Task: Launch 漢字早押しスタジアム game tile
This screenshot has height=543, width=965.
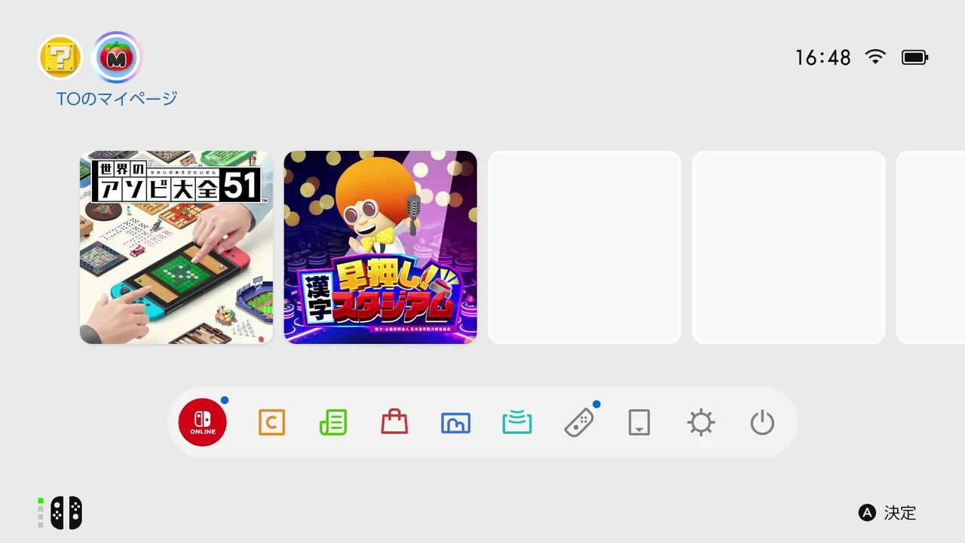Action: pos(381,247)
